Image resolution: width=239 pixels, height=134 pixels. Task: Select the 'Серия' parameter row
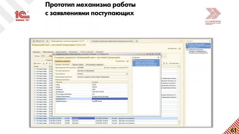pos(91,85)
